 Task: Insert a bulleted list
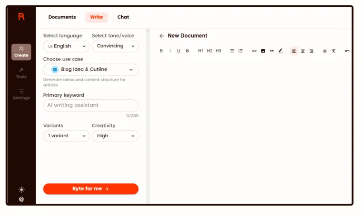tap(232, 51)
